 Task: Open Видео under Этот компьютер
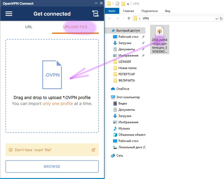click(123, 103)
